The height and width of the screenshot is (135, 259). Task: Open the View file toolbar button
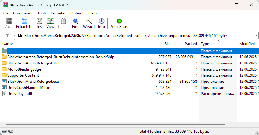point(51,24)
